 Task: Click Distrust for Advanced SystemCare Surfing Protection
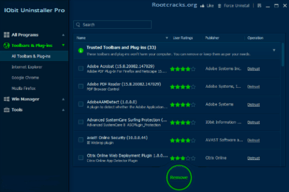pos(253,122)
